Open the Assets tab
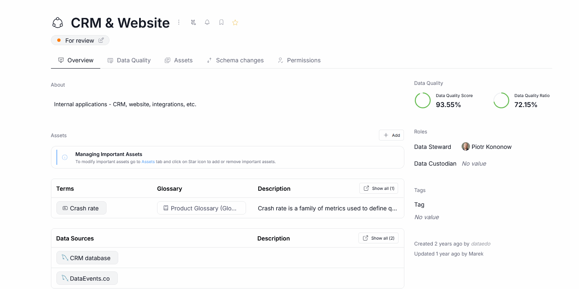The height and width of the screenshot is (289, 579). pos(179,60)
